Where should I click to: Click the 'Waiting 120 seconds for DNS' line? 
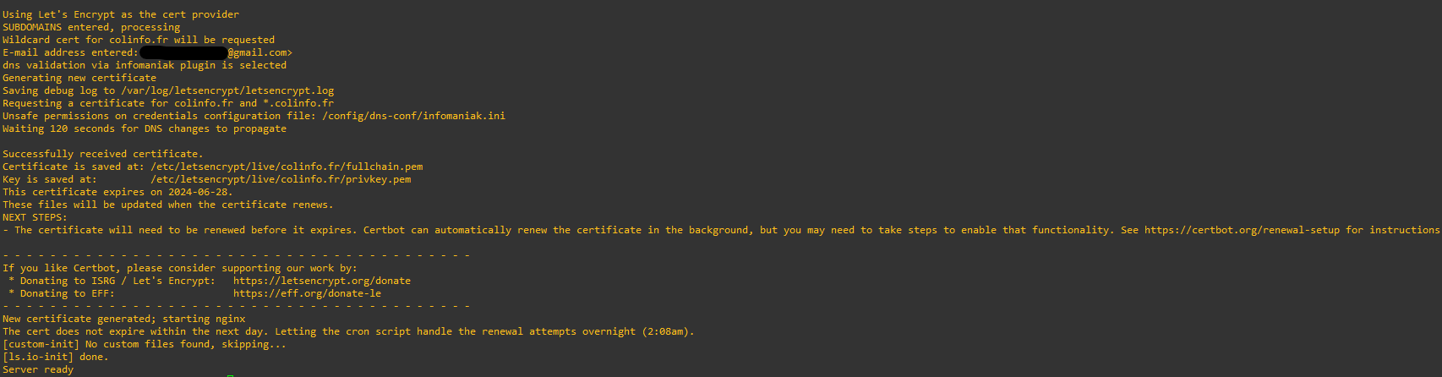coord(145,128)
